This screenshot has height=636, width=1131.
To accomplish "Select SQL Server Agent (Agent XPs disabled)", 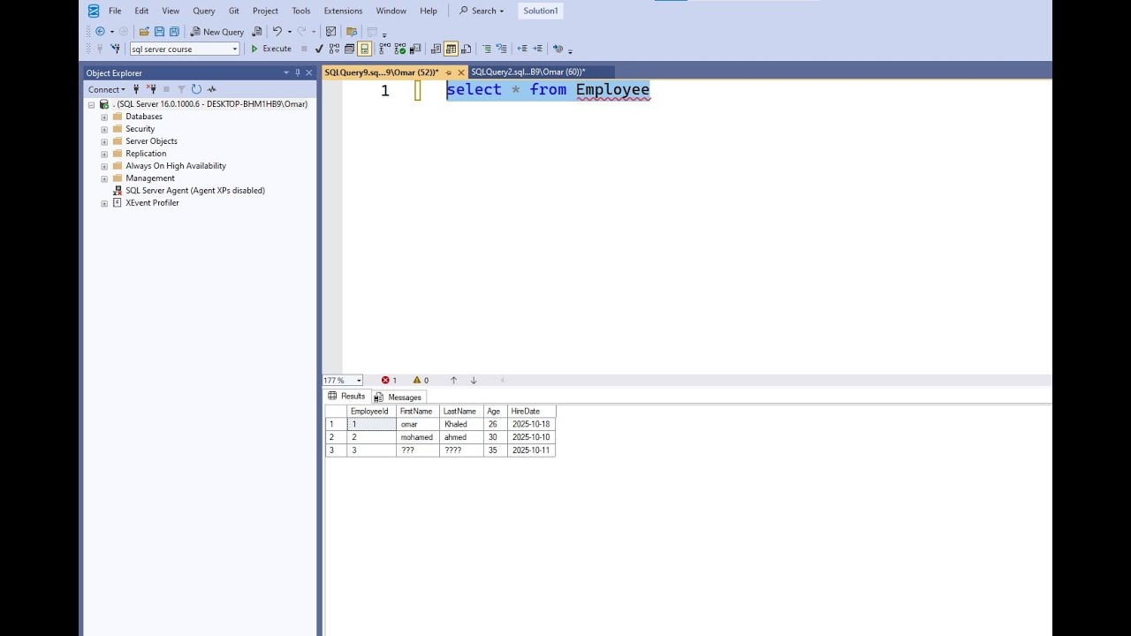I will tap(195, 191).
